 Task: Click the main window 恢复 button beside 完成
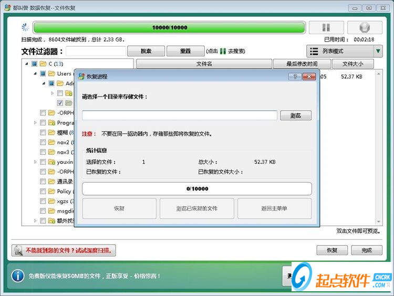pyautogui.click(x=332, y=250)
